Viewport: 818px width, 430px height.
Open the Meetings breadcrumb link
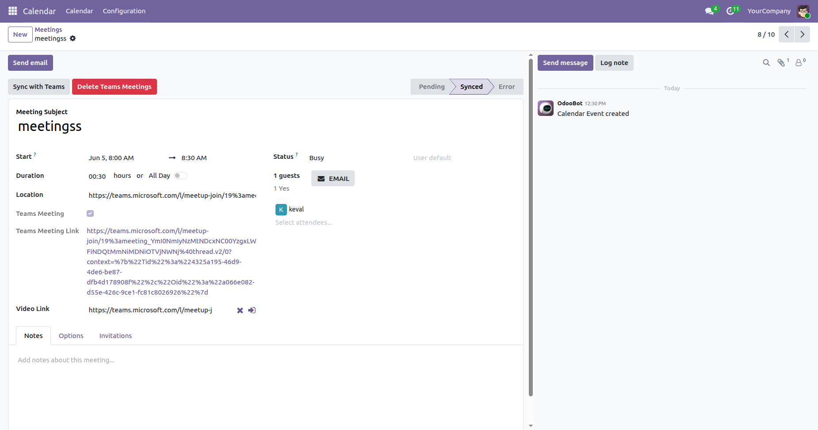coord(49,30)
